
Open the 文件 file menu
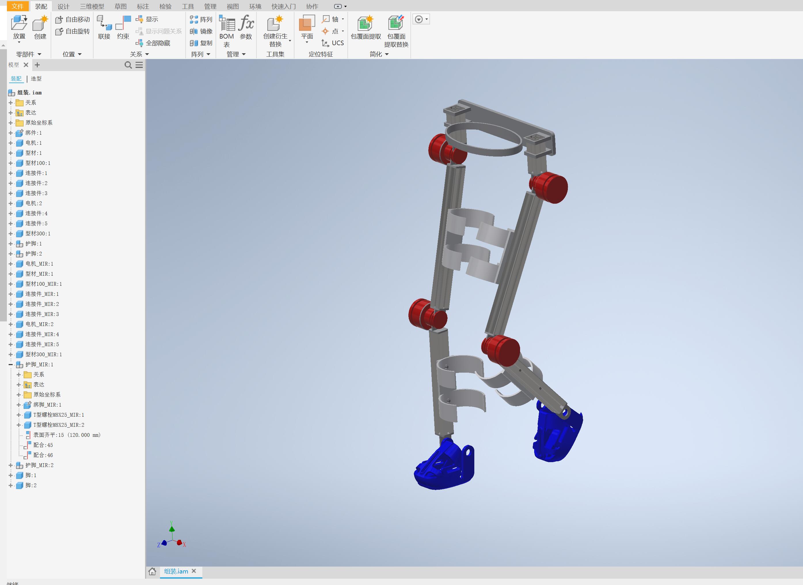(x=17, y=6)
